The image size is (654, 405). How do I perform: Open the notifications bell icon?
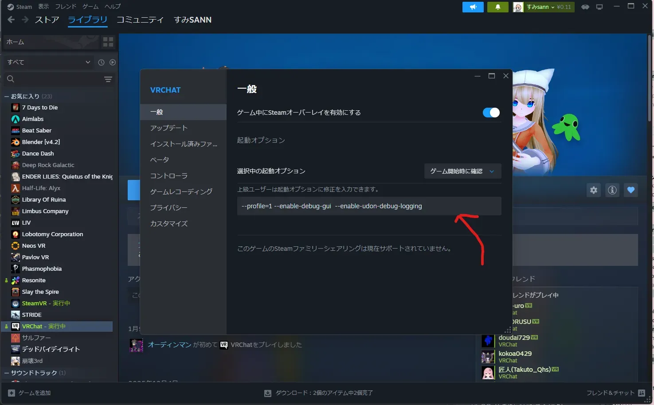[497, 7]
